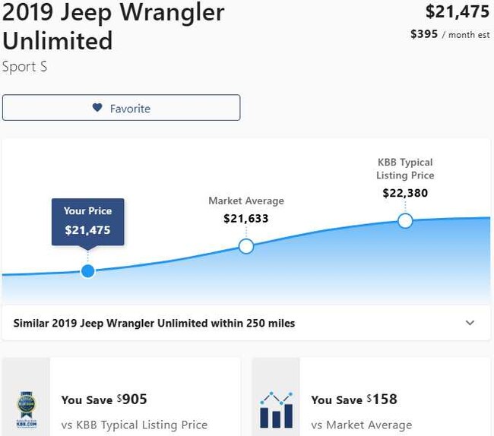Click the Your Price $21,475 tooltip
This screenshot has width=494, height=436.
pos(87,221)
